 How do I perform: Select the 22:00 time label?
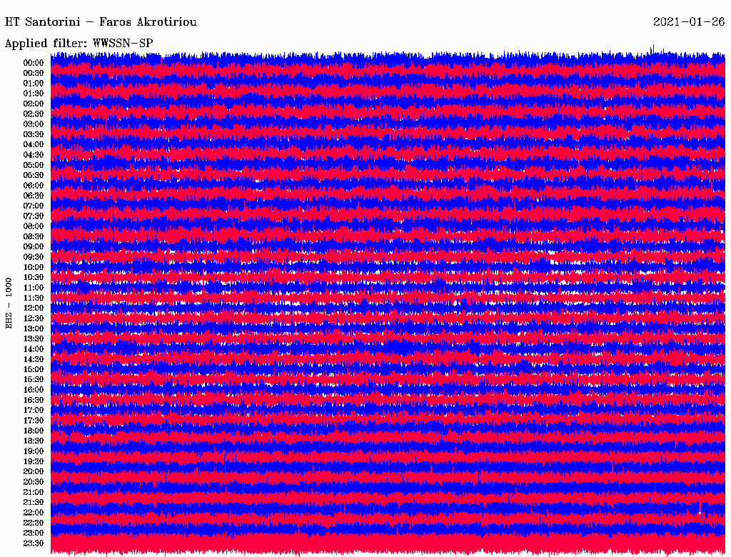click(x=34, y=513)
